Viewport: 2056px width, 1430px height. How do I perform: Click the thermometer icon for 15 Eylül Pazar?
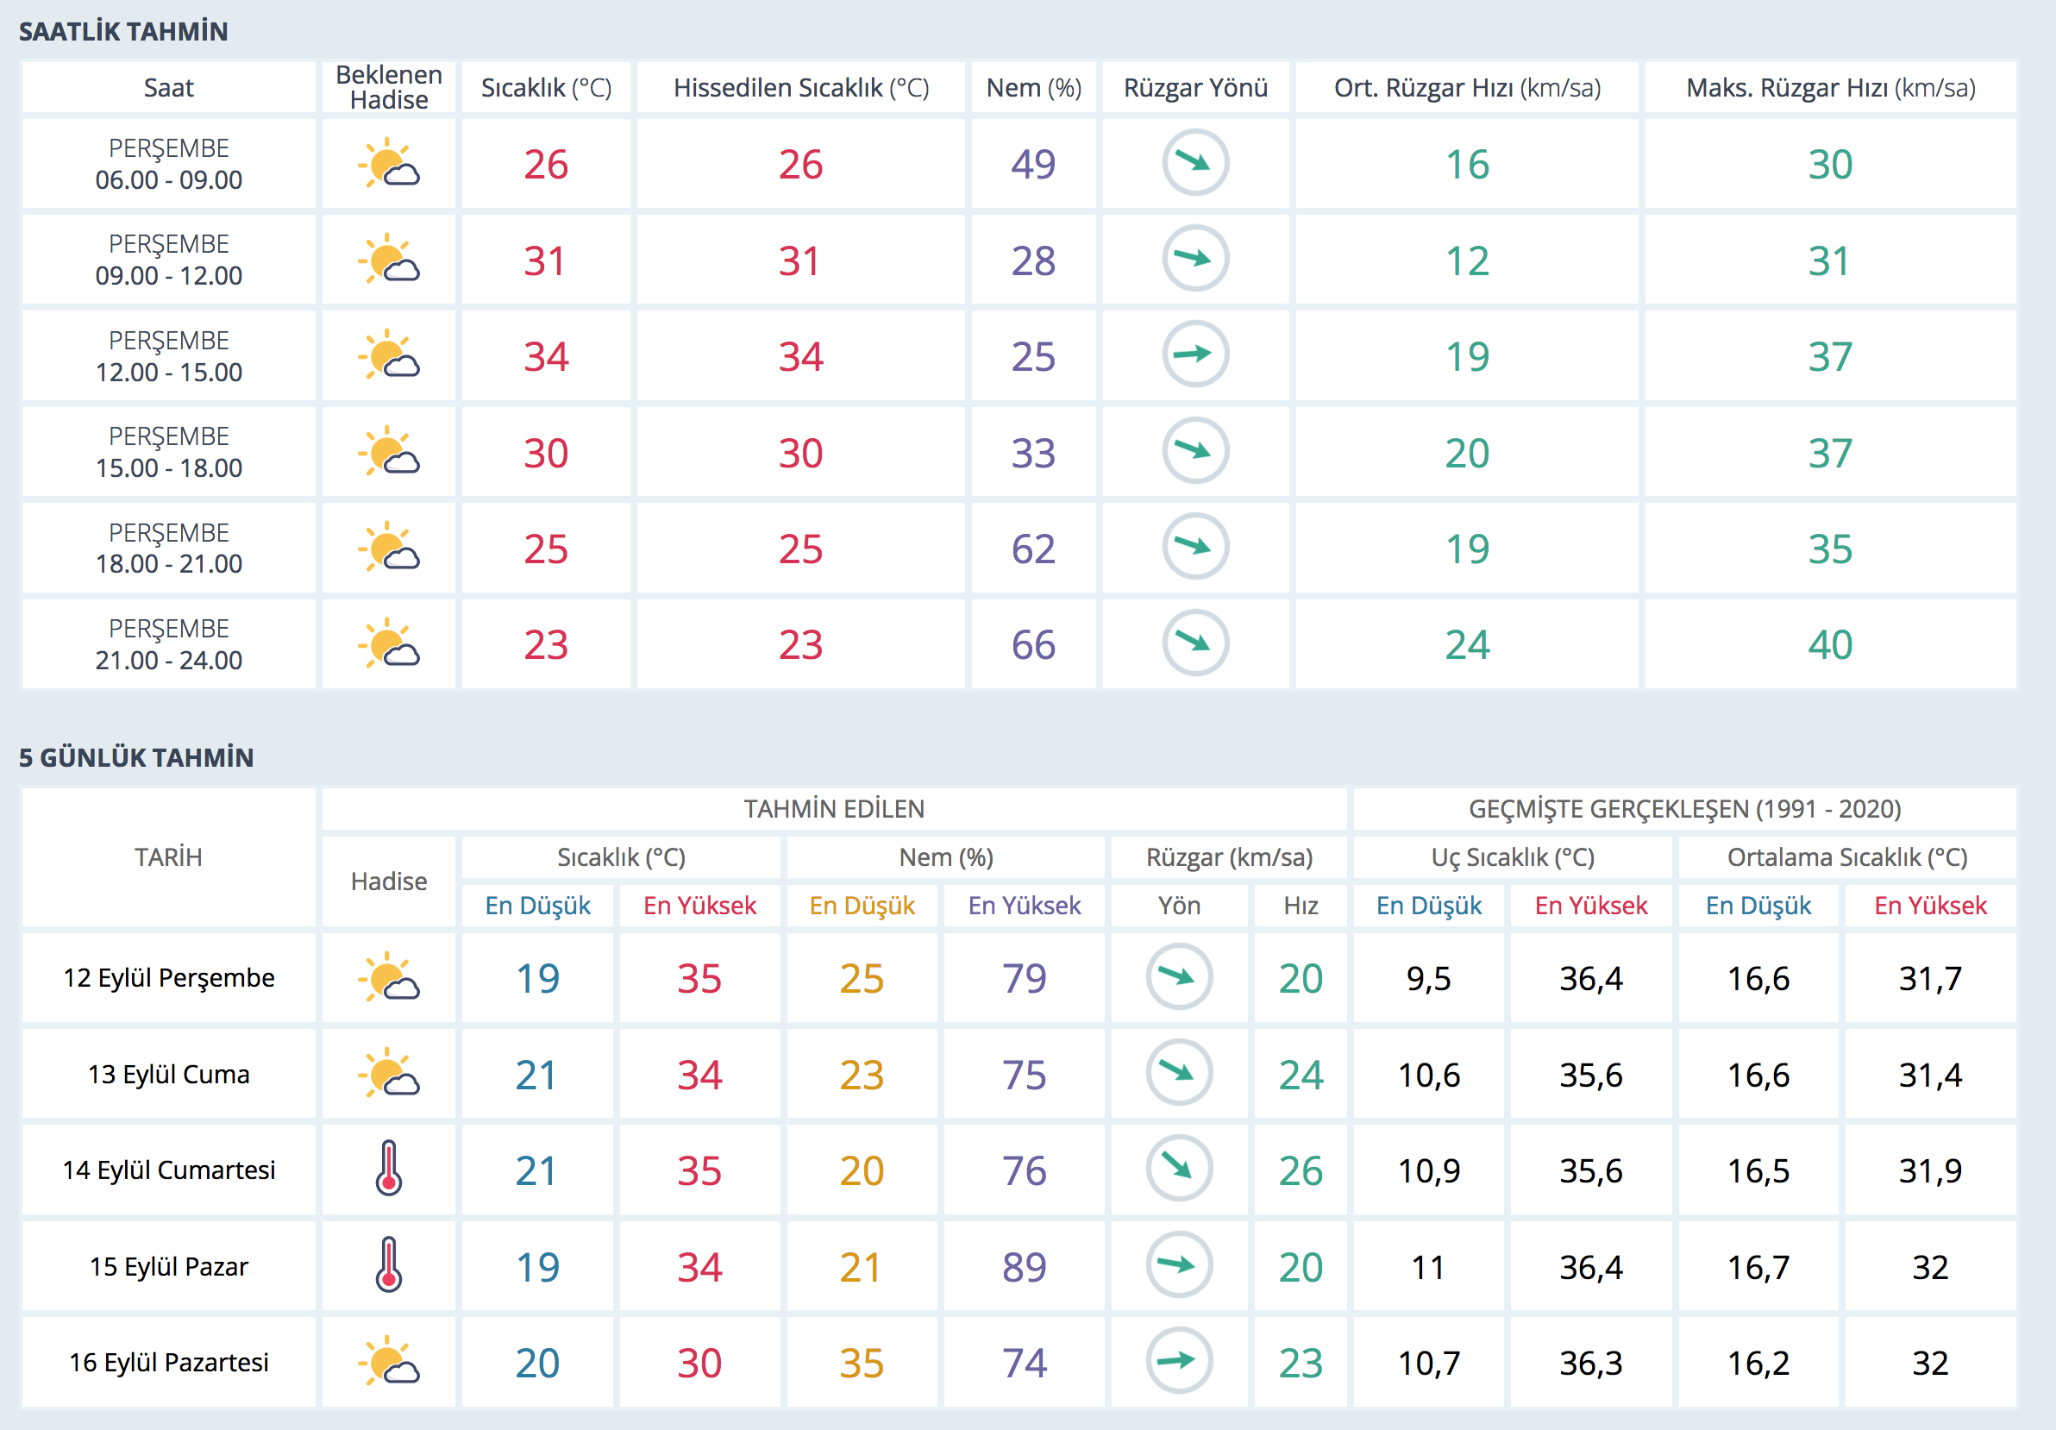[x=389, y=1265]
